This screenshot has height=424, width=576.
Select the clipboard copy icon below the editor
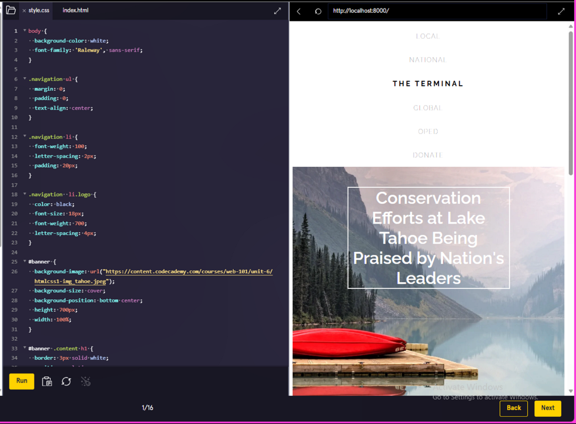(47, 381)
